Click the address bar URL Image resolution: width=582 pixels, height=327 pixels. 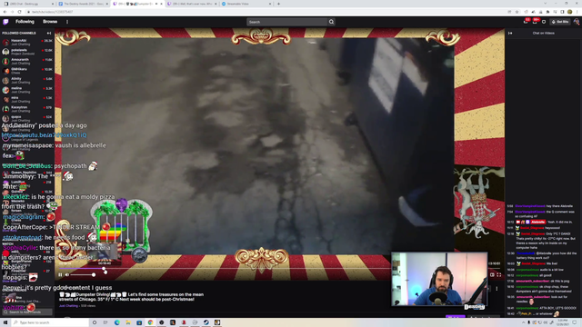[x=52, y=12]
